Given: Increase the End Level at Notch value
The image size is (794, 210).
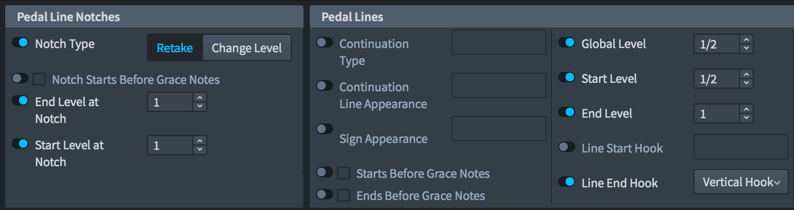Looking at the screenshot, I should coord(199,98).
